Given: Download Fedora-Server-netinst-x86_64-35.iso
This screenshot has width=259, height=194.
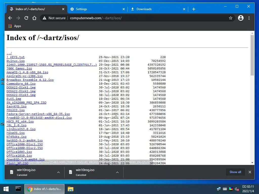Looking at the screenshot, I should click(x=38, y=114).
